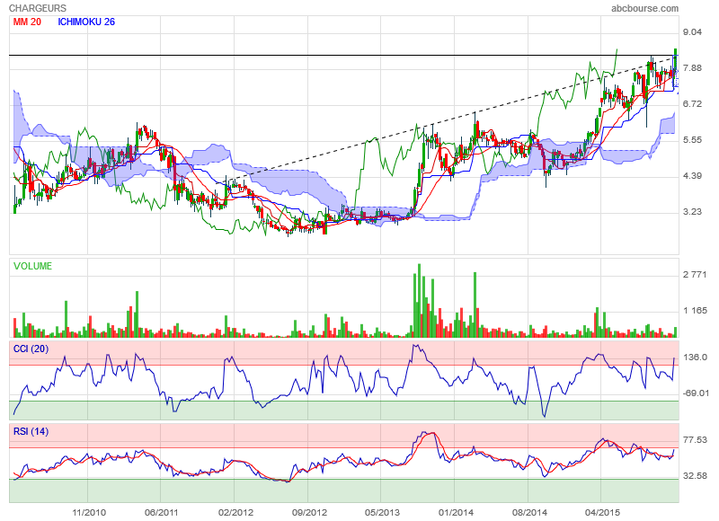Click the 7.88 price axis value
The image size is (719, 521).
coord(692,67)
